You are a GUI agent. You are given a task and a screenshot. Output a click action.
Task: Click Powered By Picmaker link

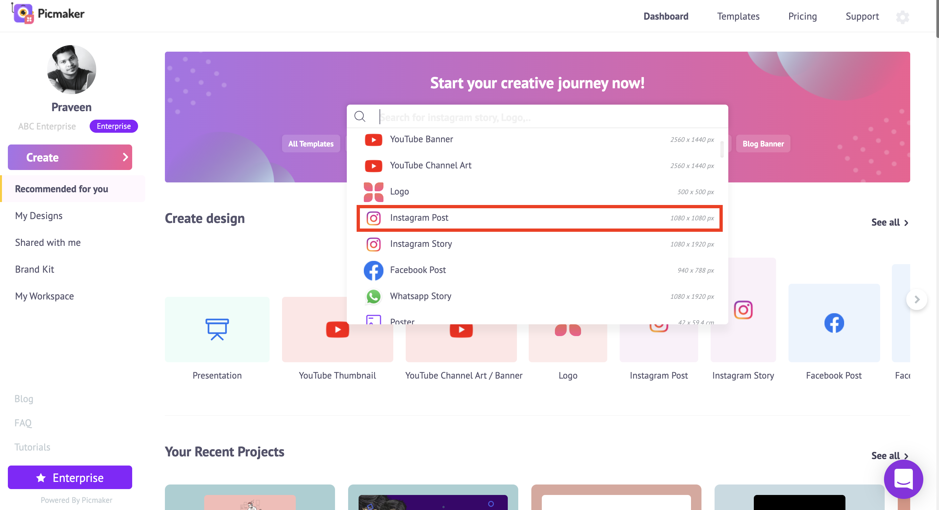pos(76,500)
